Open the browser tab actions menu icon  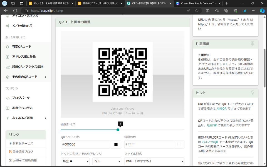(x=22, y=3)
